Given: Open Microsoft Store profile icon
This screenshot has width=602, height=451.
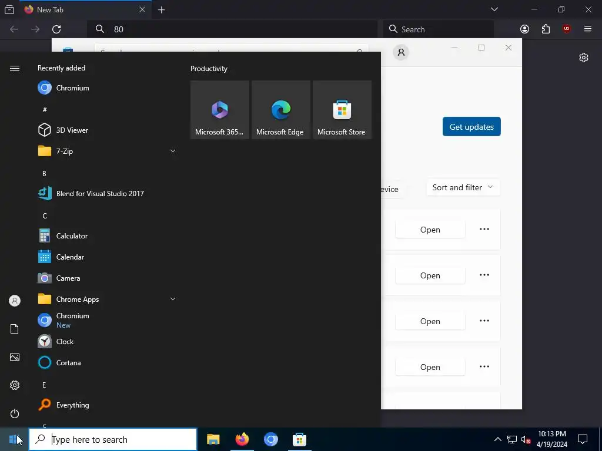Looking at the screenshot, I should 401,52.
